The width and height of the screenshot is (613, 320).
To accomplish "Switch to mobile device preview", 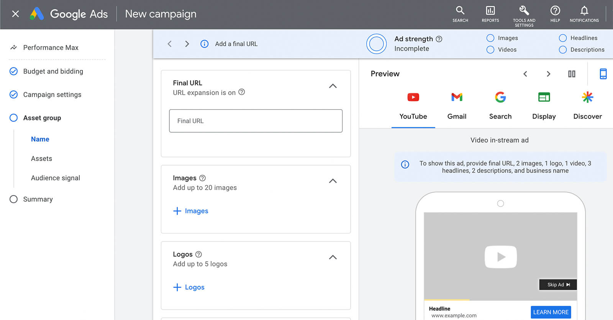I will [x=603, y=74].
